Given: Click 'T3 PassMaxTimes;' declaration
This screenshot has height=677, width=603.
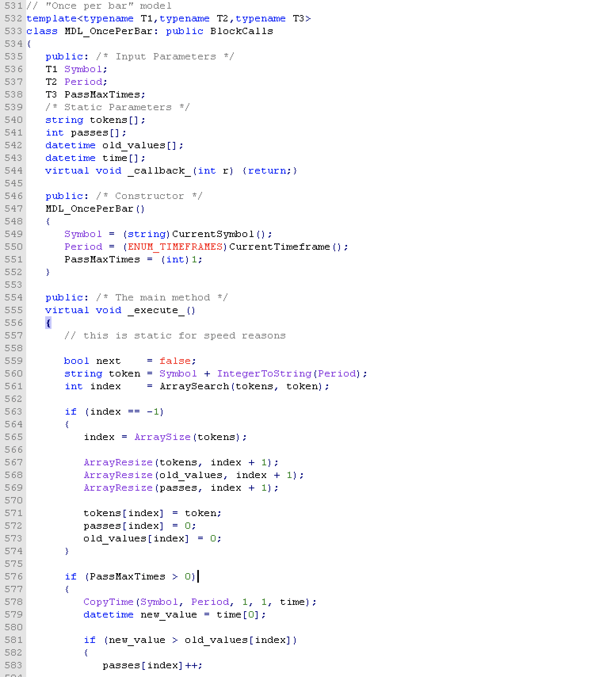Looking at the screenshot, I should [95, 95].
